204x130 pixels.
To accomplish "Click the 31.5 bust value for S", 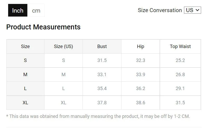I will 102,60.
